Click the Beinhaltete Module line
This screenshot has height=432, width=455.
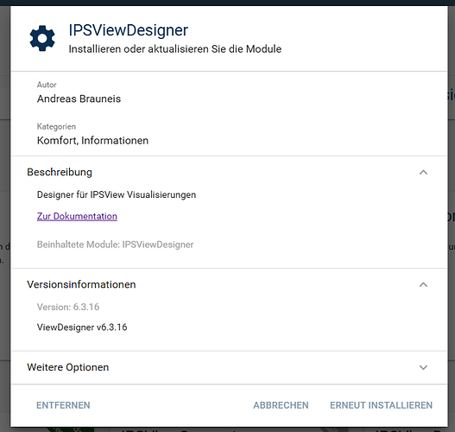click(115, 245)
